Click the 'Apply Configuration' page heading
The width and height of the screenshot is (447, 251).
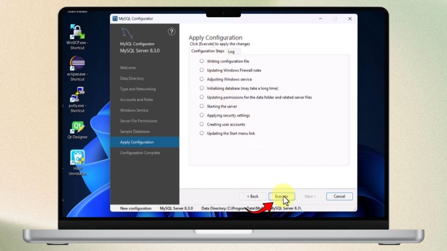215,38
